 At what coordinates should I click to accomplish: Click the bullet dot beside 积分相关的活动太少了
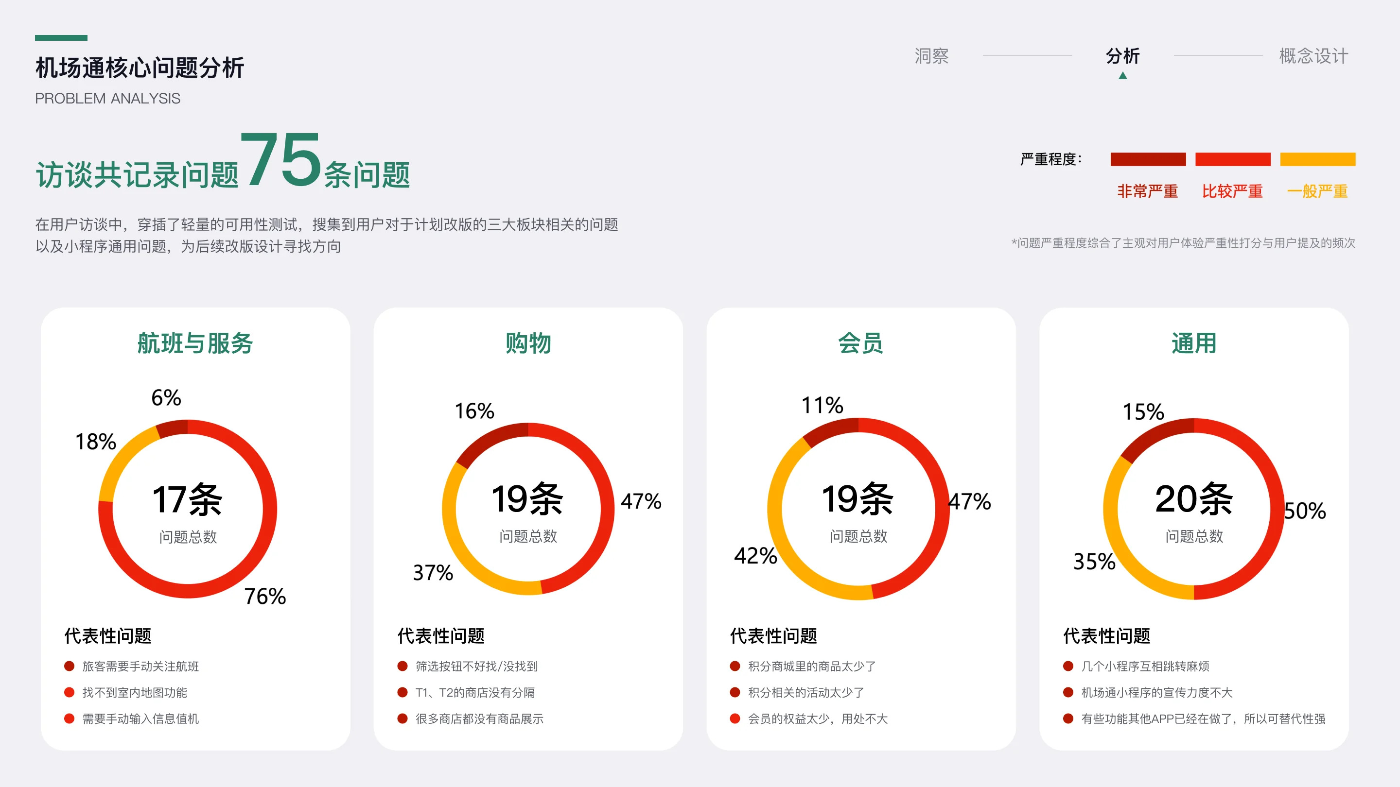pyautogui.click(x=735, y=692)
